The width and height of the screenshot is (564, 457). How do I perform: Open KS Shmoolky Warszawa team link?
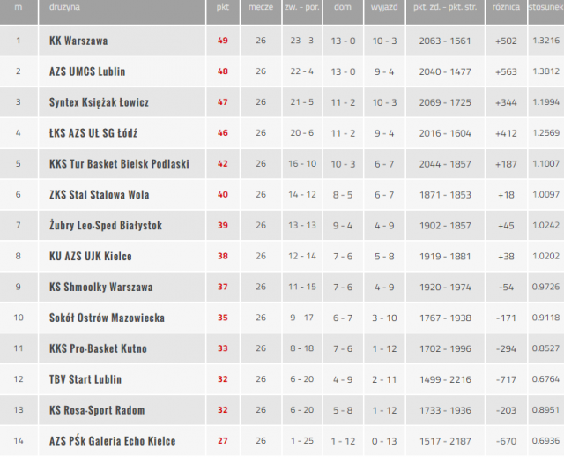pos(101,287)
